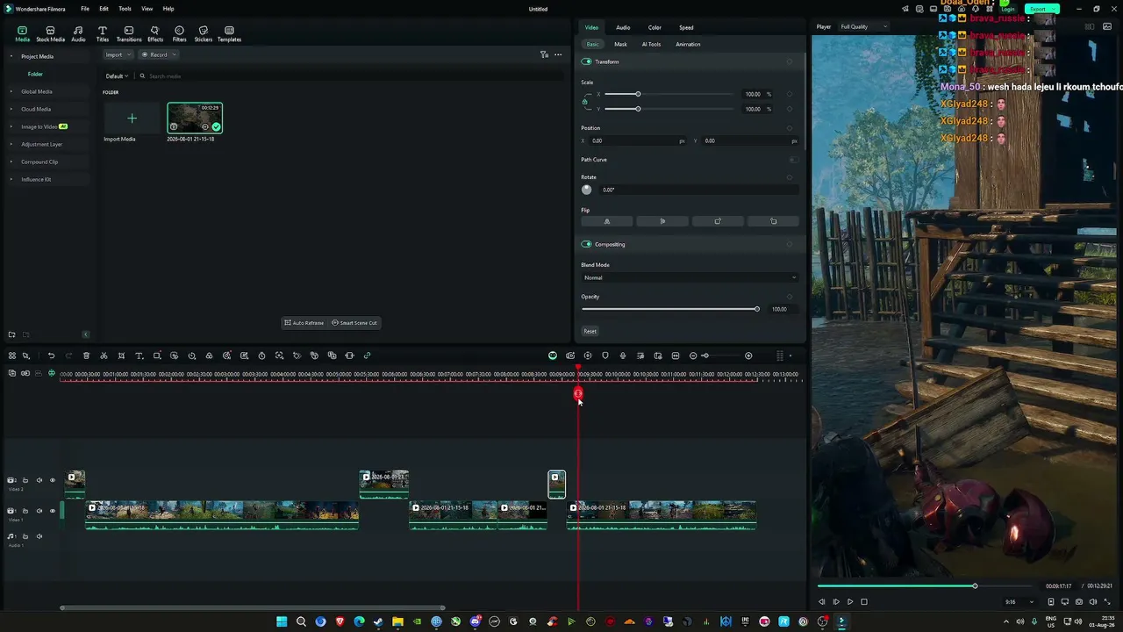Mute the Audio 1 track
The image size is (1123, 632).
point(39,536)
